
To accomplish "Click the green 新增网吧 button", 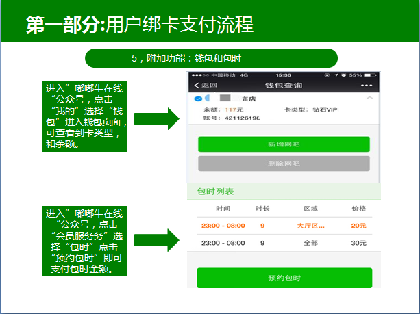I will (x=284, y=144).
